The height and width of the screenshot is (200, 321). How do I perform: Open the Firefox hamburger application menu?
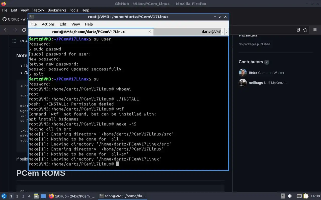point(315,30)
